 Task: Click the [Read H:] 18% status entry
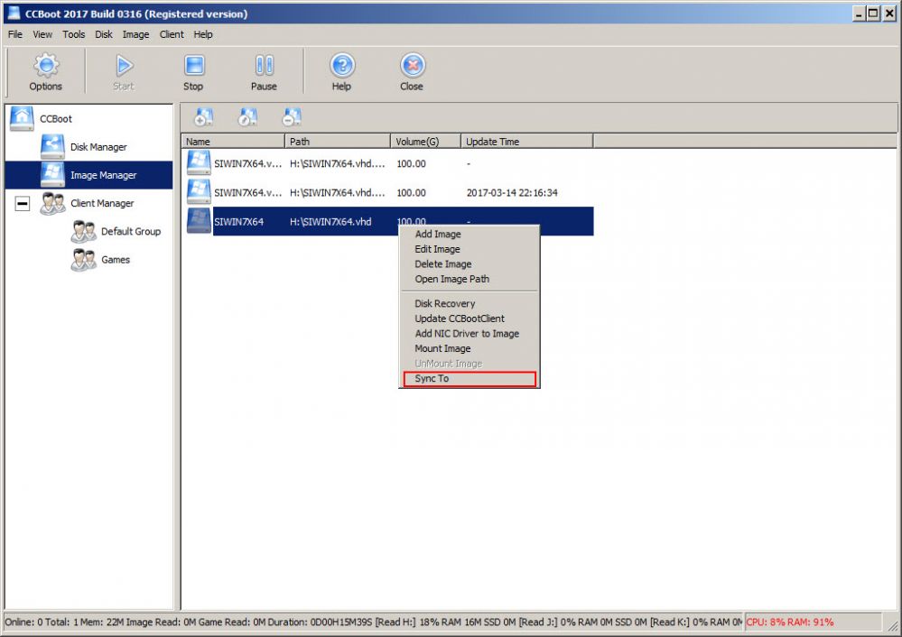(x=408, y=622)
